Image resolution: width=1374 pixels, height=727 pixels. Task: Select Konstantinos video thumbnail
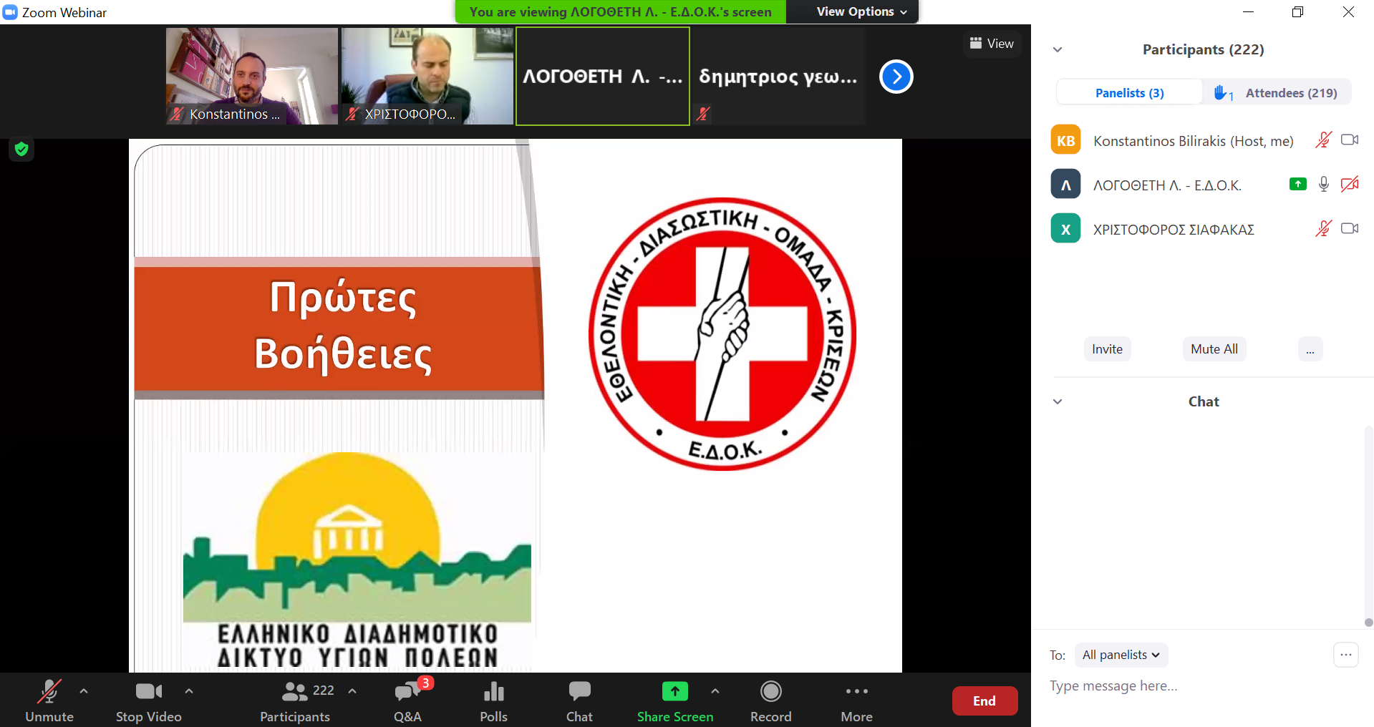252,76
